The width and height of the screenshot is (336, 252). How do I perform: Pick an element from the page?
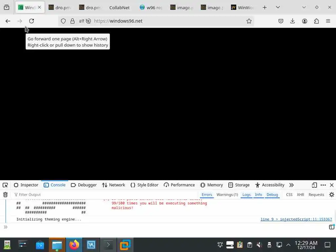coord(5,185)
